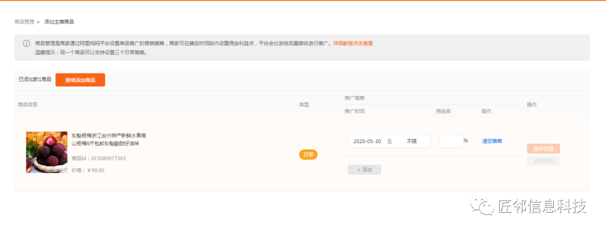606x233 pixels.
Task: Click the 添加主推商品 breadcrumb item
Action: (59, 22)
